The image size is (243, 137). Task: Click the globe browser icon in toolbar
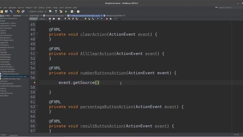pyautogui.click(x=50, y=11)
